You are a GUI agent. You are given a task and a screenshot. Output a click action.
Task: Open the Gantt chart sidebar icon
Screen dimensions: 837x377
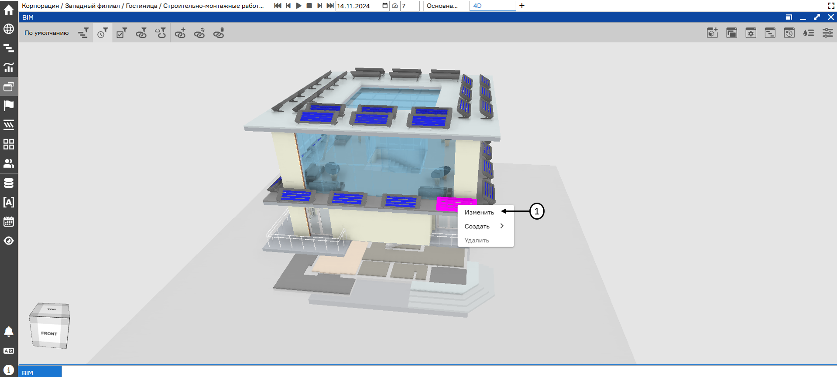9,48
